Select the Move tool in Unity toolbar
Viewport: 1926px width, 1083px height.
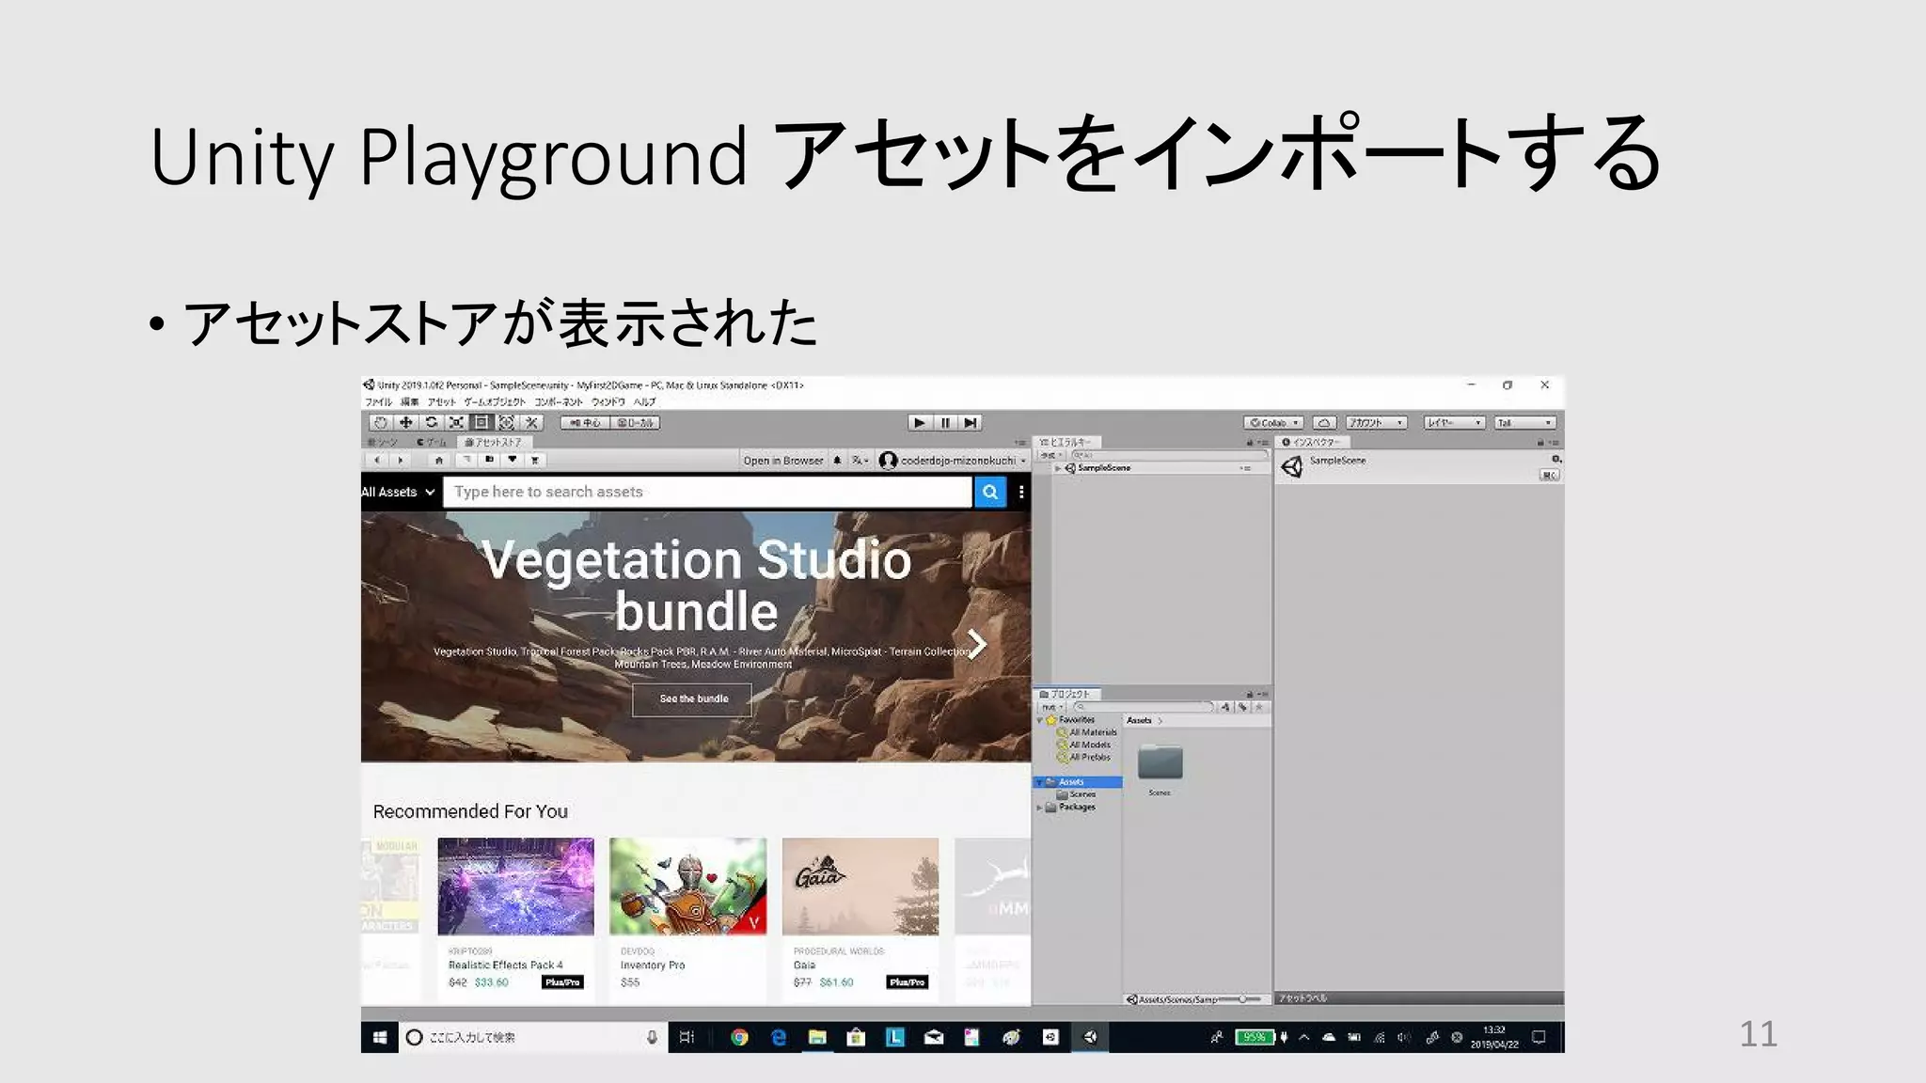point(405,423)
